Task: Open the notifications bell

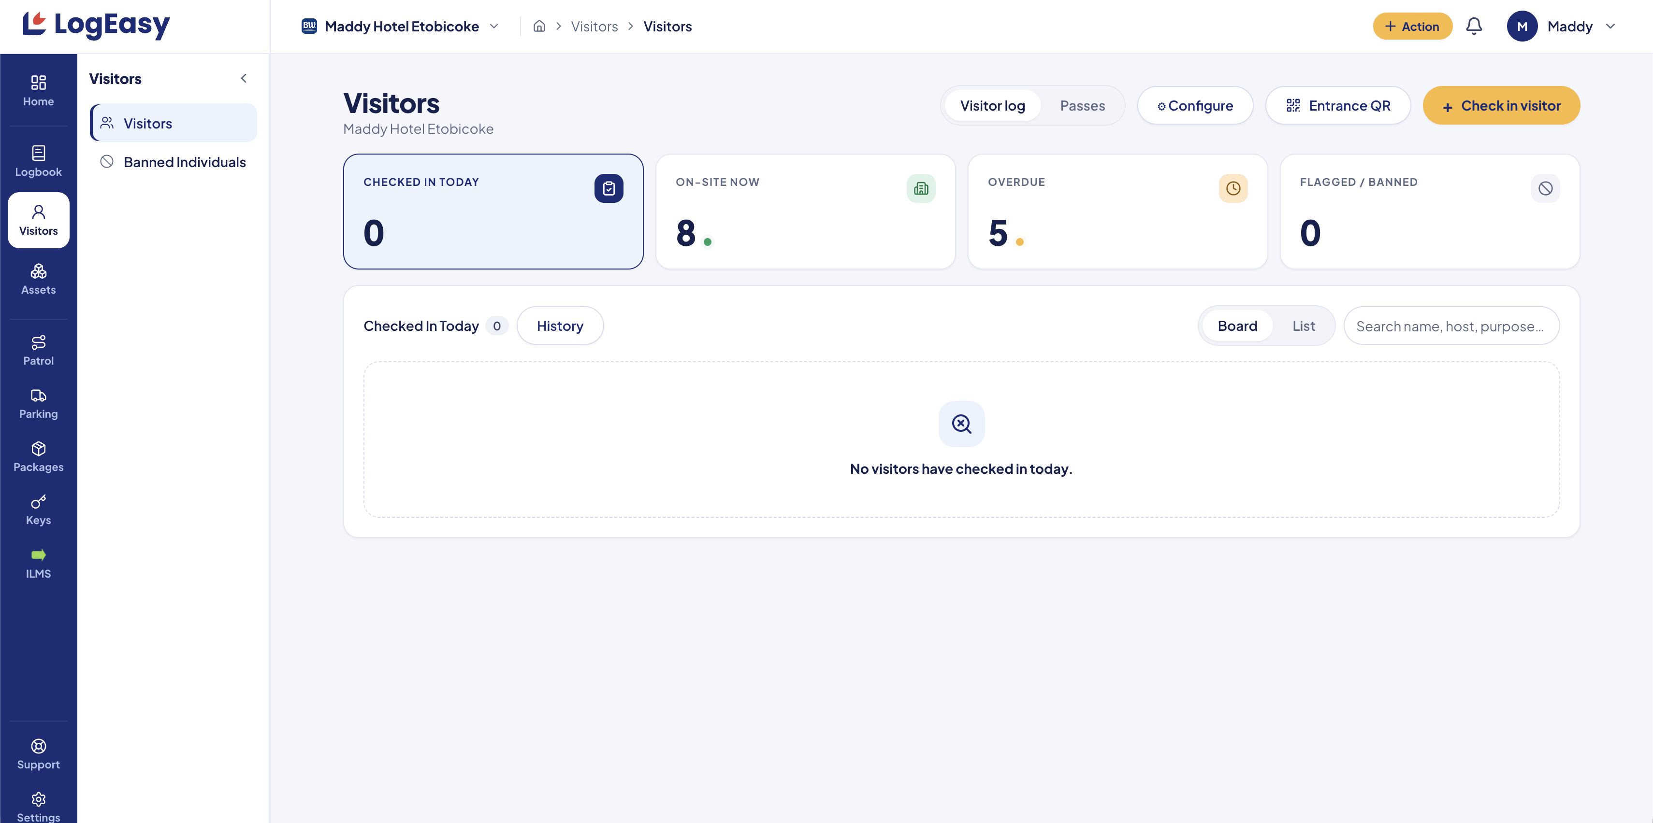Action: click(x=1474, y=26)
